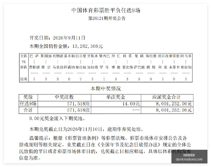Image resolution: width=211 pixels, height=167 pixels.
Task: Select away team 利兹
Action: coord(163,67)
